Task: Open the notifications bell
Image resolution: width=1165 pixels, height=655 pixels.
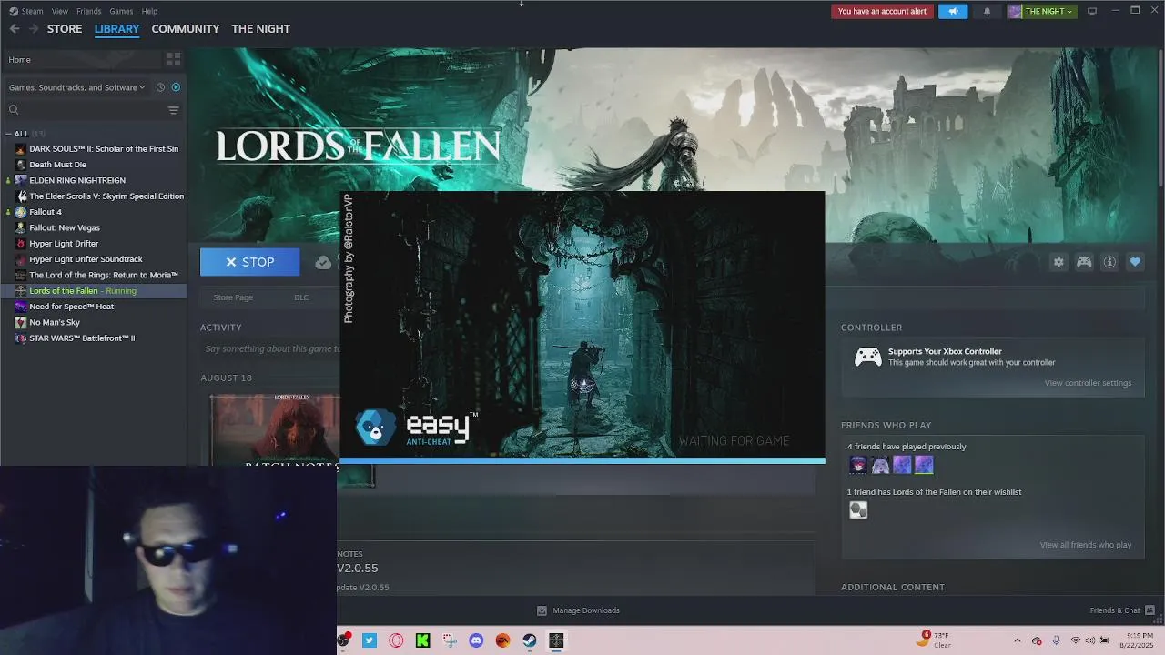Action: click(987, 11)
